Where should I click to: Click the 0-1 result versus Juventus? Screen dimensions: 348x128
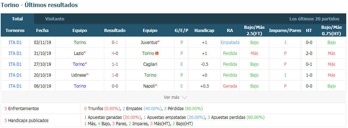pyautogui.click(x=115, y=43)
